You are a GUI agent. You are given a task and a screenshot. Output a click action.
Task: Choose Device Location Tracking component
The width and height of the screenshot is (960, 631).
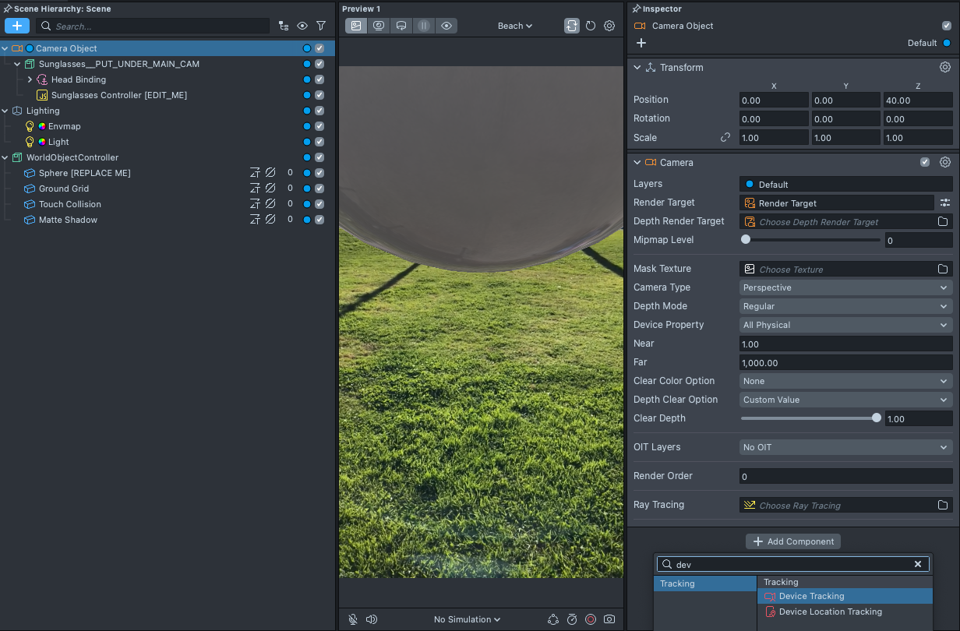(830, 612)
